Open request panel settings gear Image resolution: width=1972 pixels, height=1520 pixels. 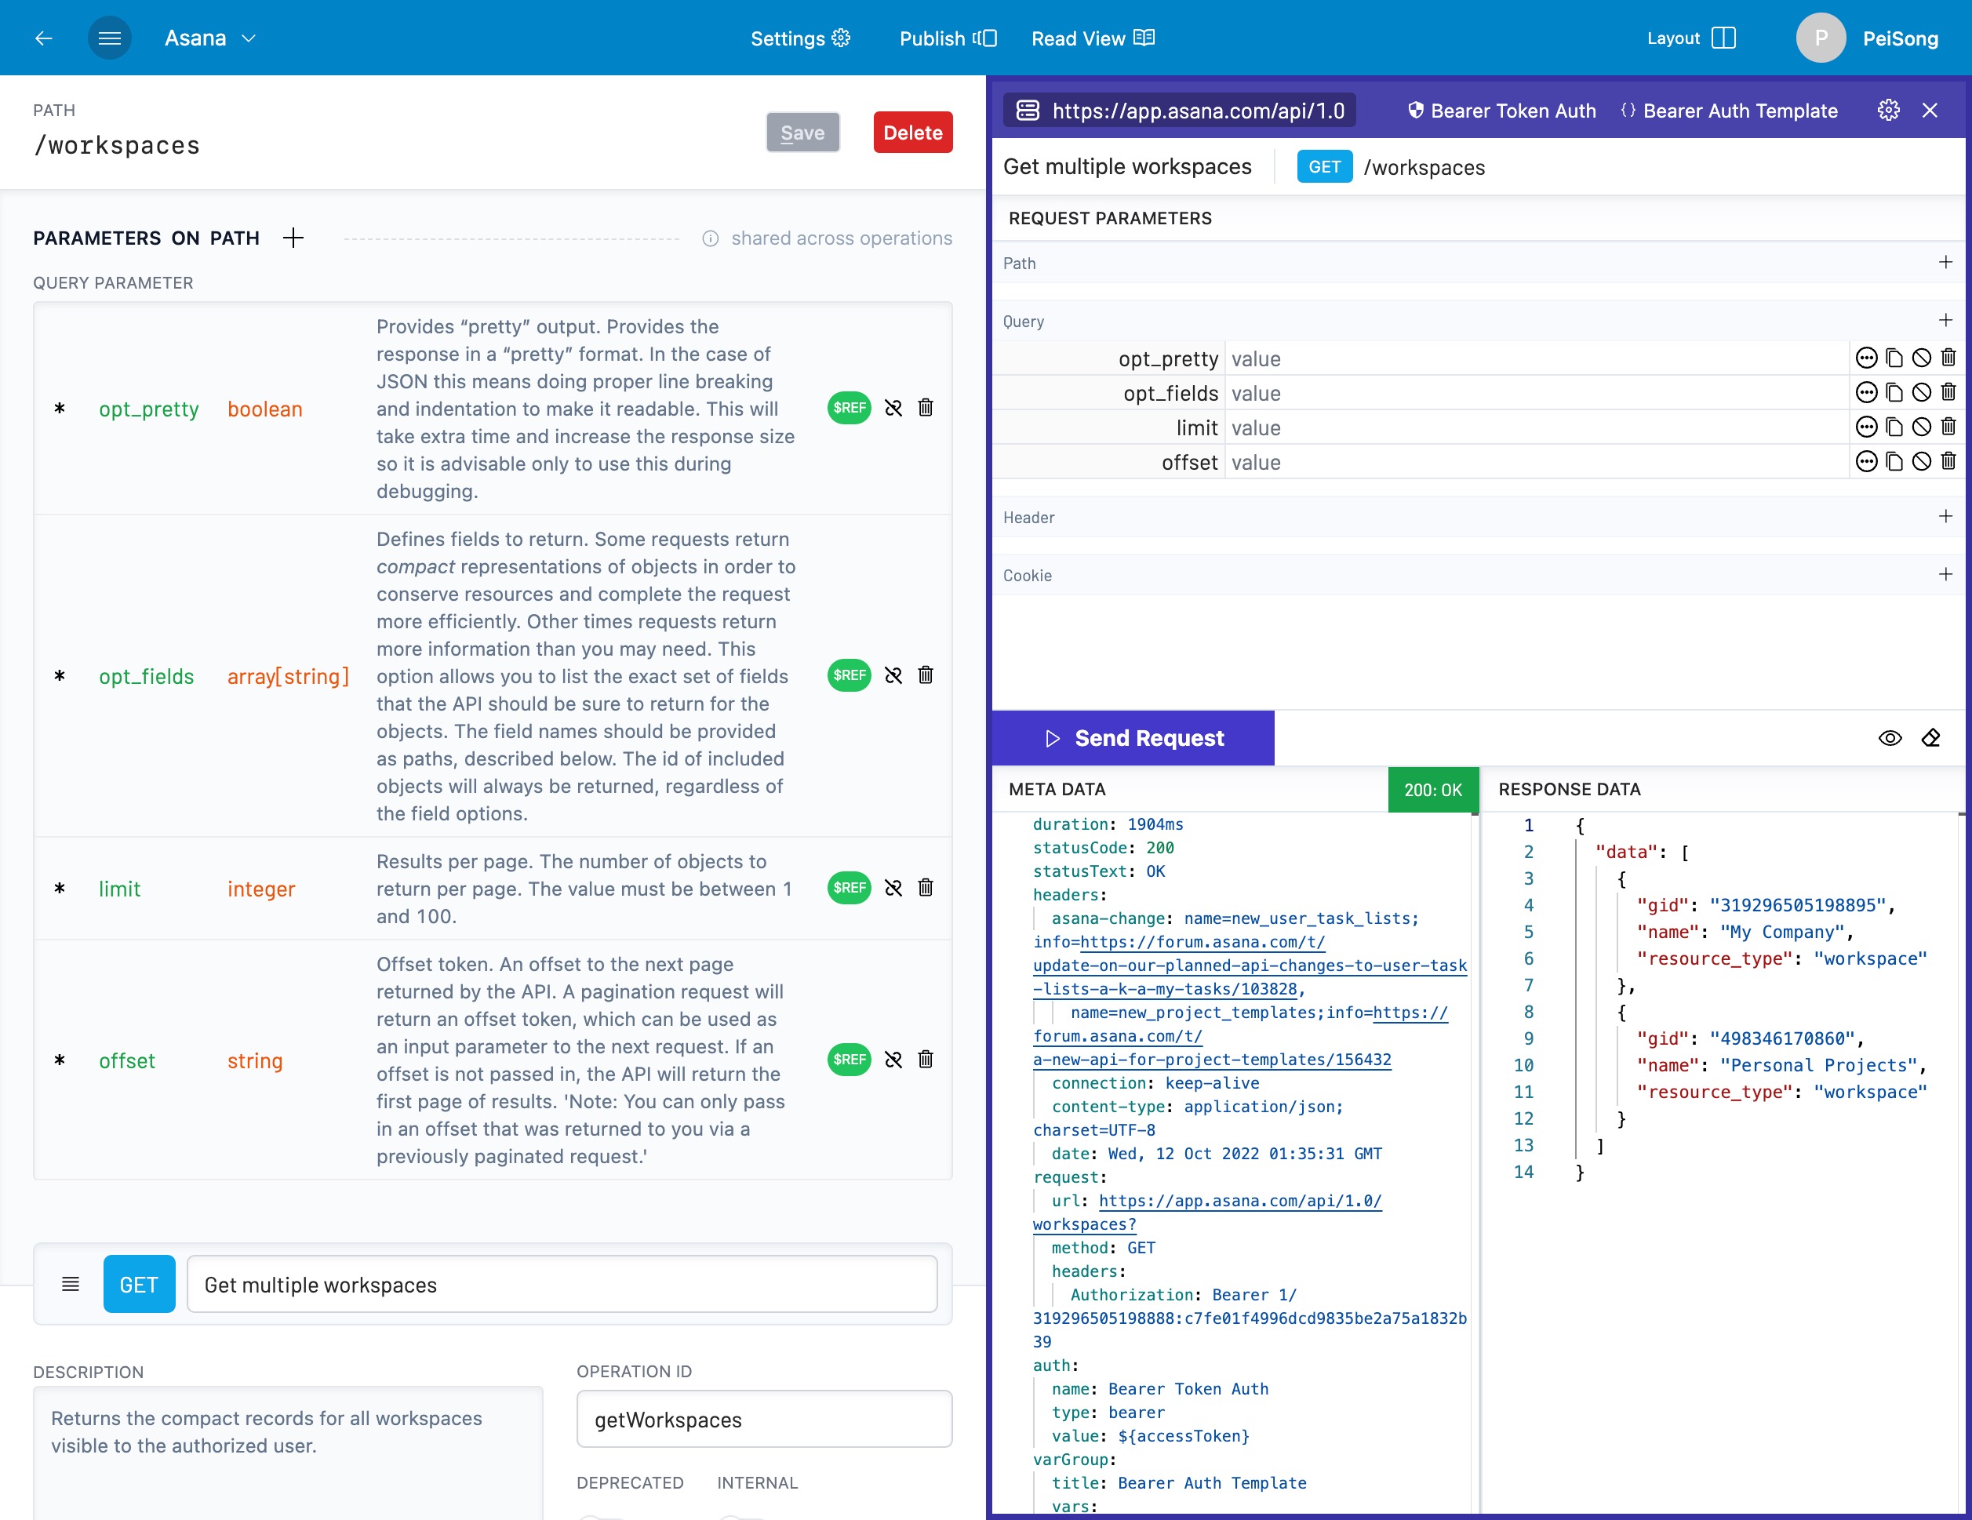click(1889, 110)
